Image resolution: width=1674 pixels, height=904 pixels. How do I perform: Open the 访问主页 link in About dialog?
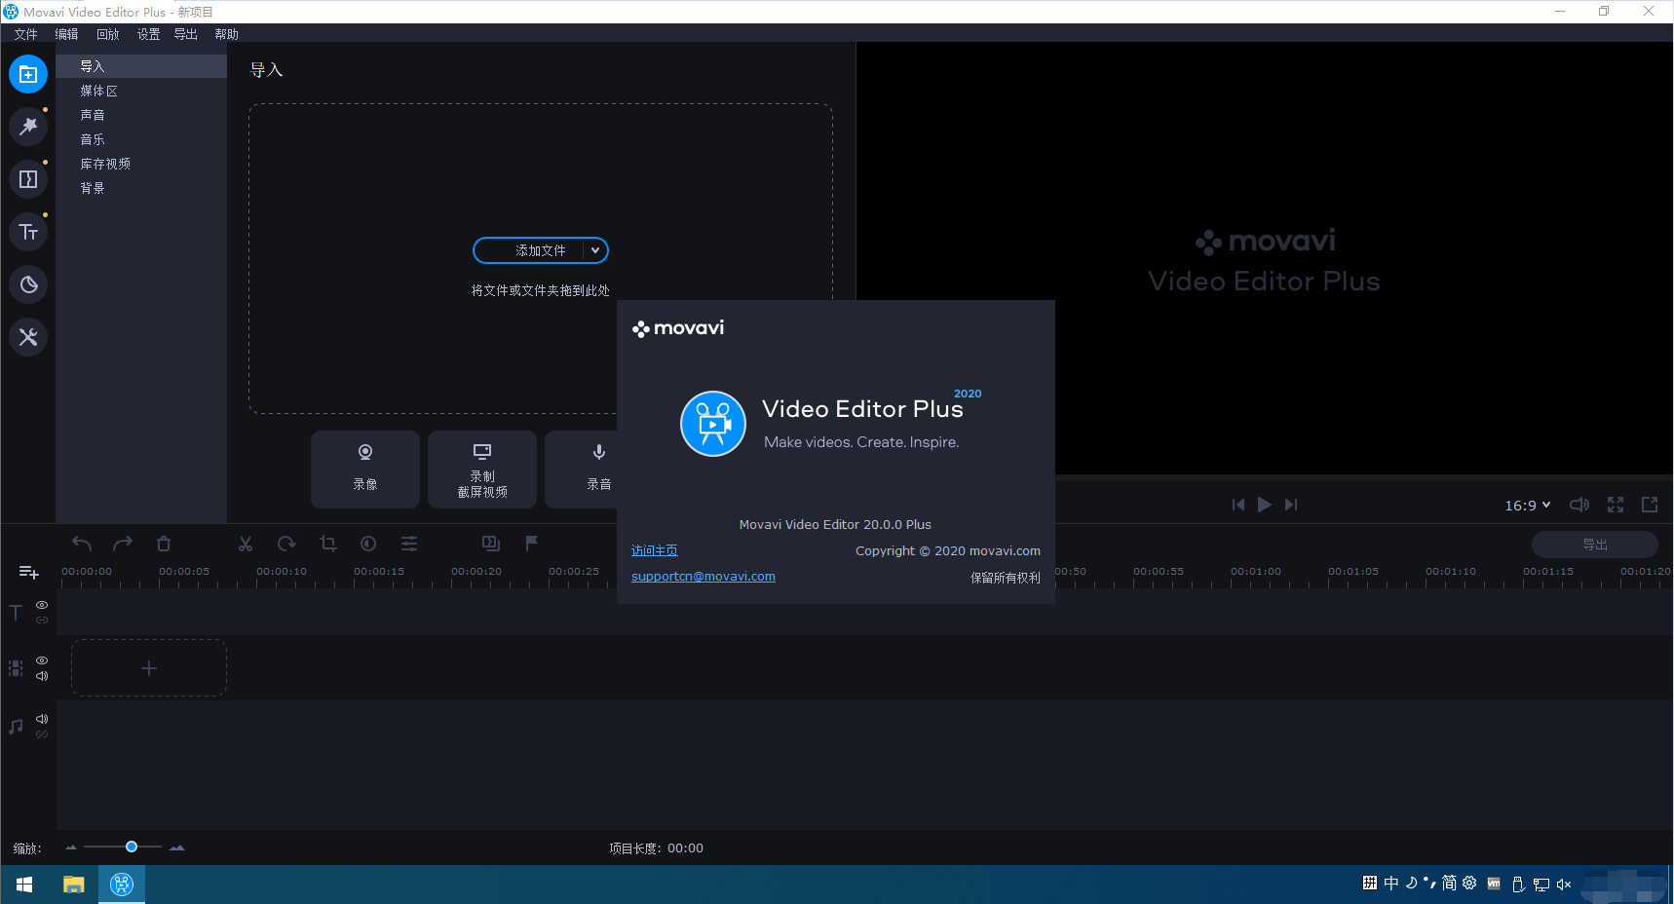(x=655, y=550)
